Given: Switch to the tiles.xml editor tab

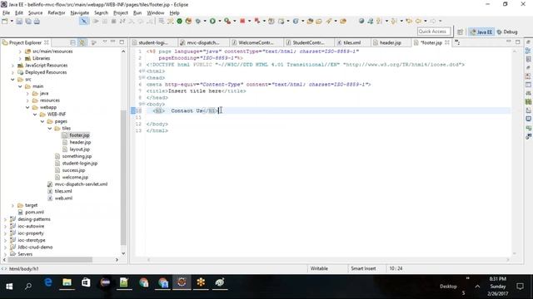Looking at the screenshot, I should tap(351, 42).
